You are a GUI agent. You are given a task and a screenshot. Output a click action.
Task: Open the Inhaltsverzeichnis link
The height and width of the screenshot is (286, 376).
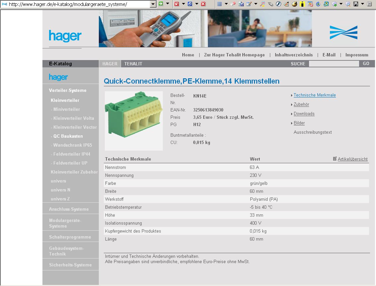294,55
